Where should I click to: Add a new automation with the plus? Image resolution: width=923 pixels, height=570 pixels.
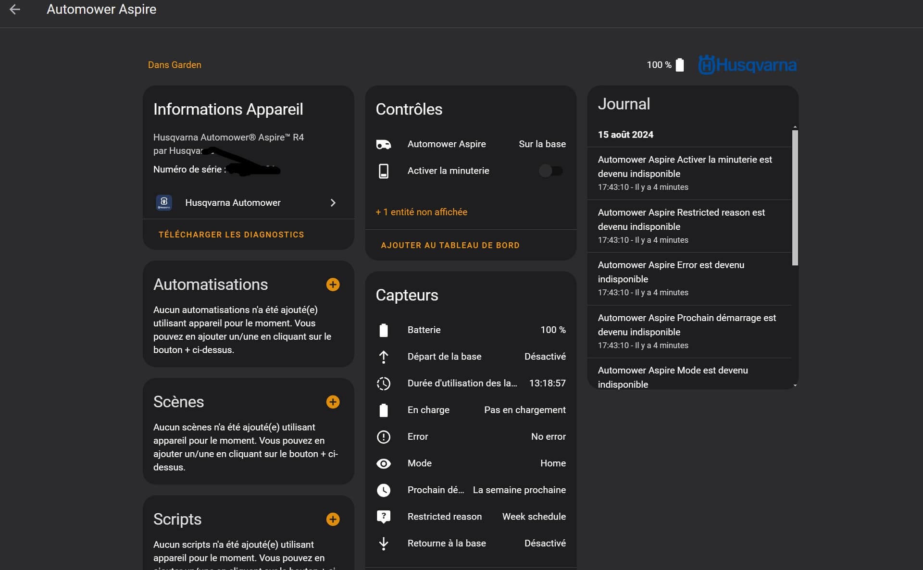pos(333,285)
